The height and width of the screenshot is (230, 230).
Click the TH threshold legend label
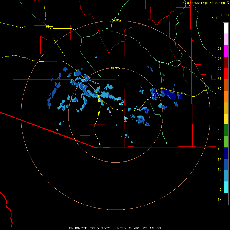point(220,200)
